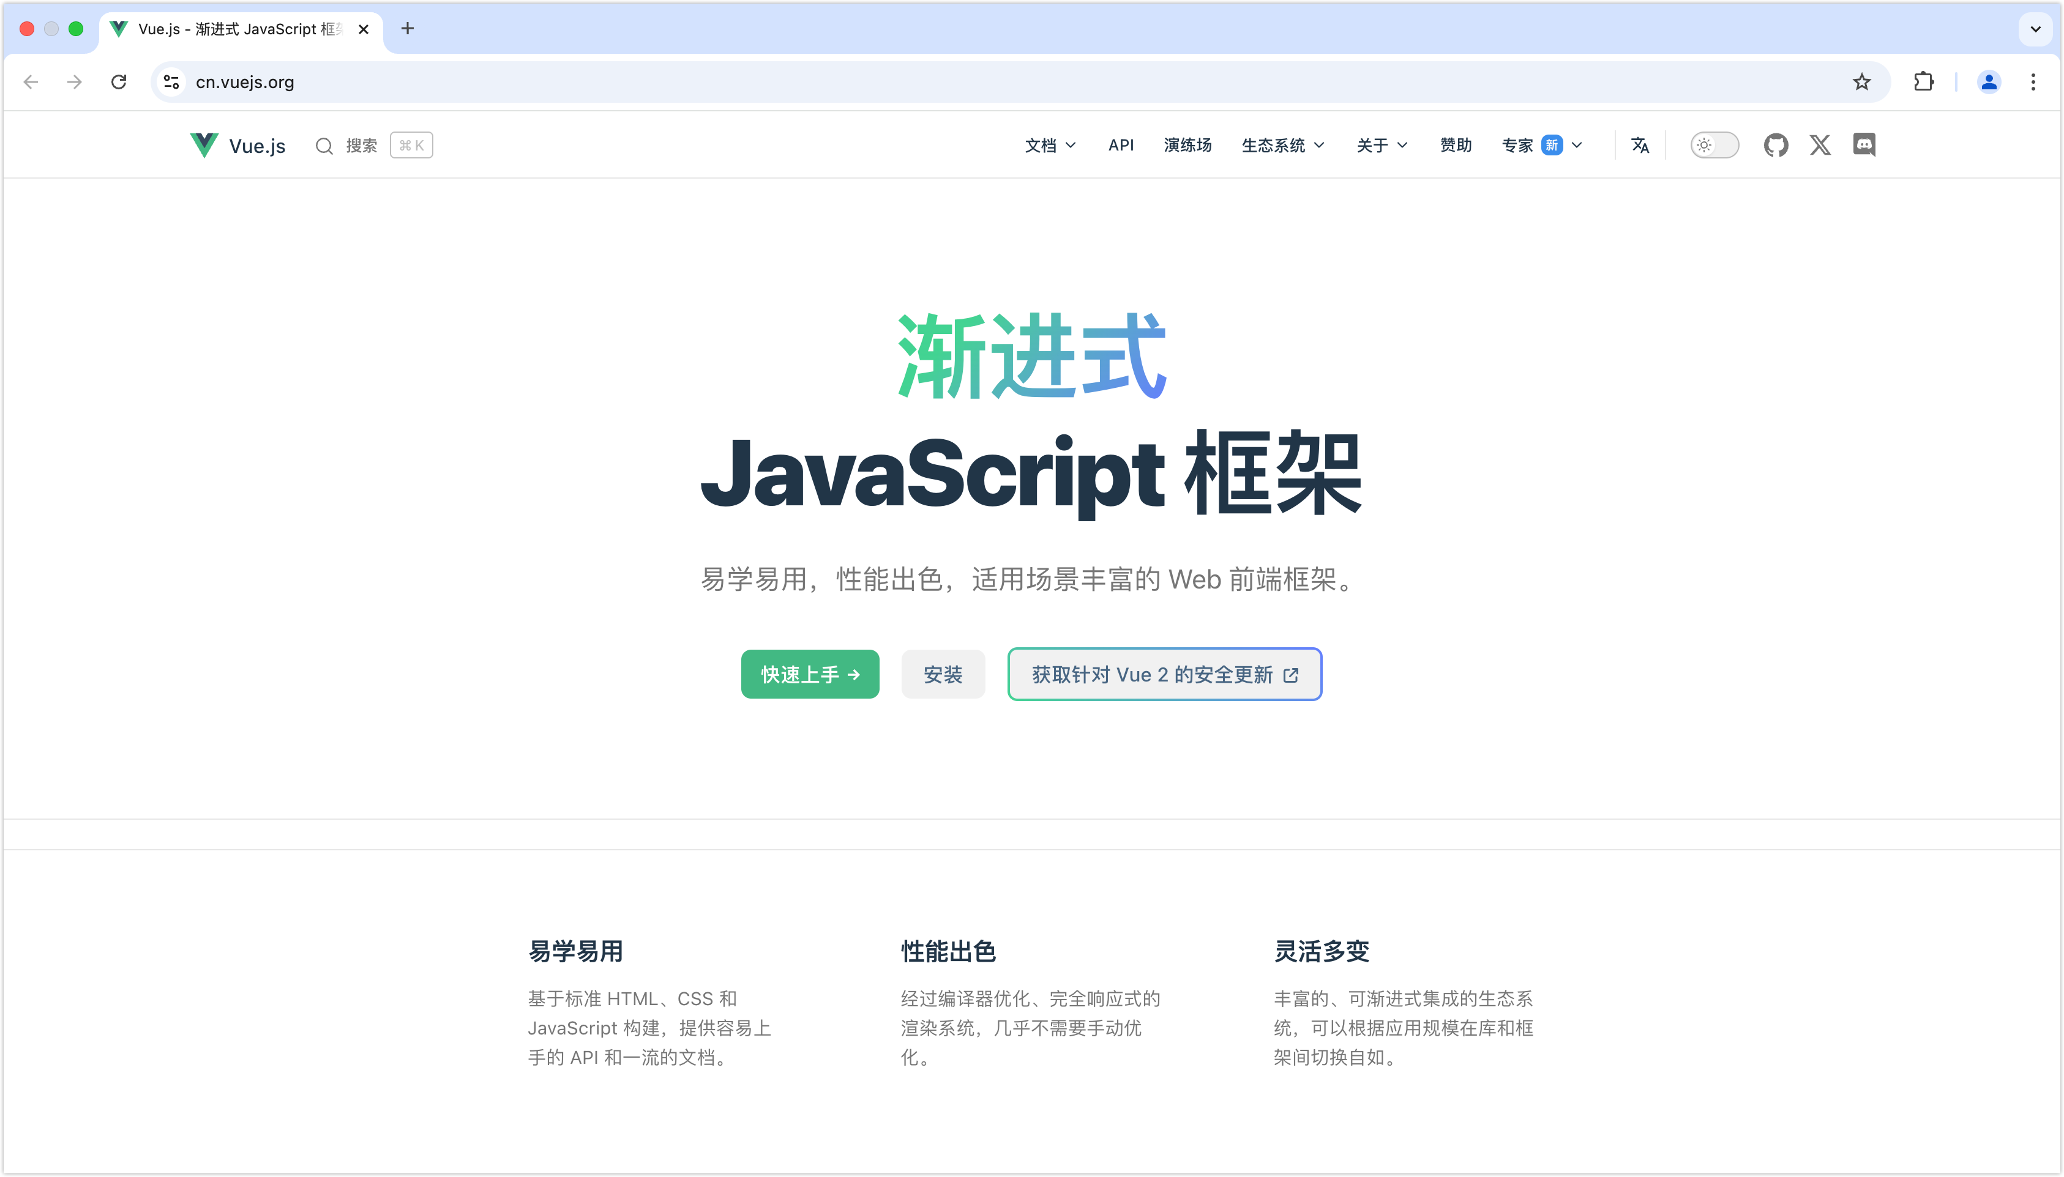Expand the 生态系统 dropdown
This screenshot has width=2064, height=1177.
click(1282, 145)
